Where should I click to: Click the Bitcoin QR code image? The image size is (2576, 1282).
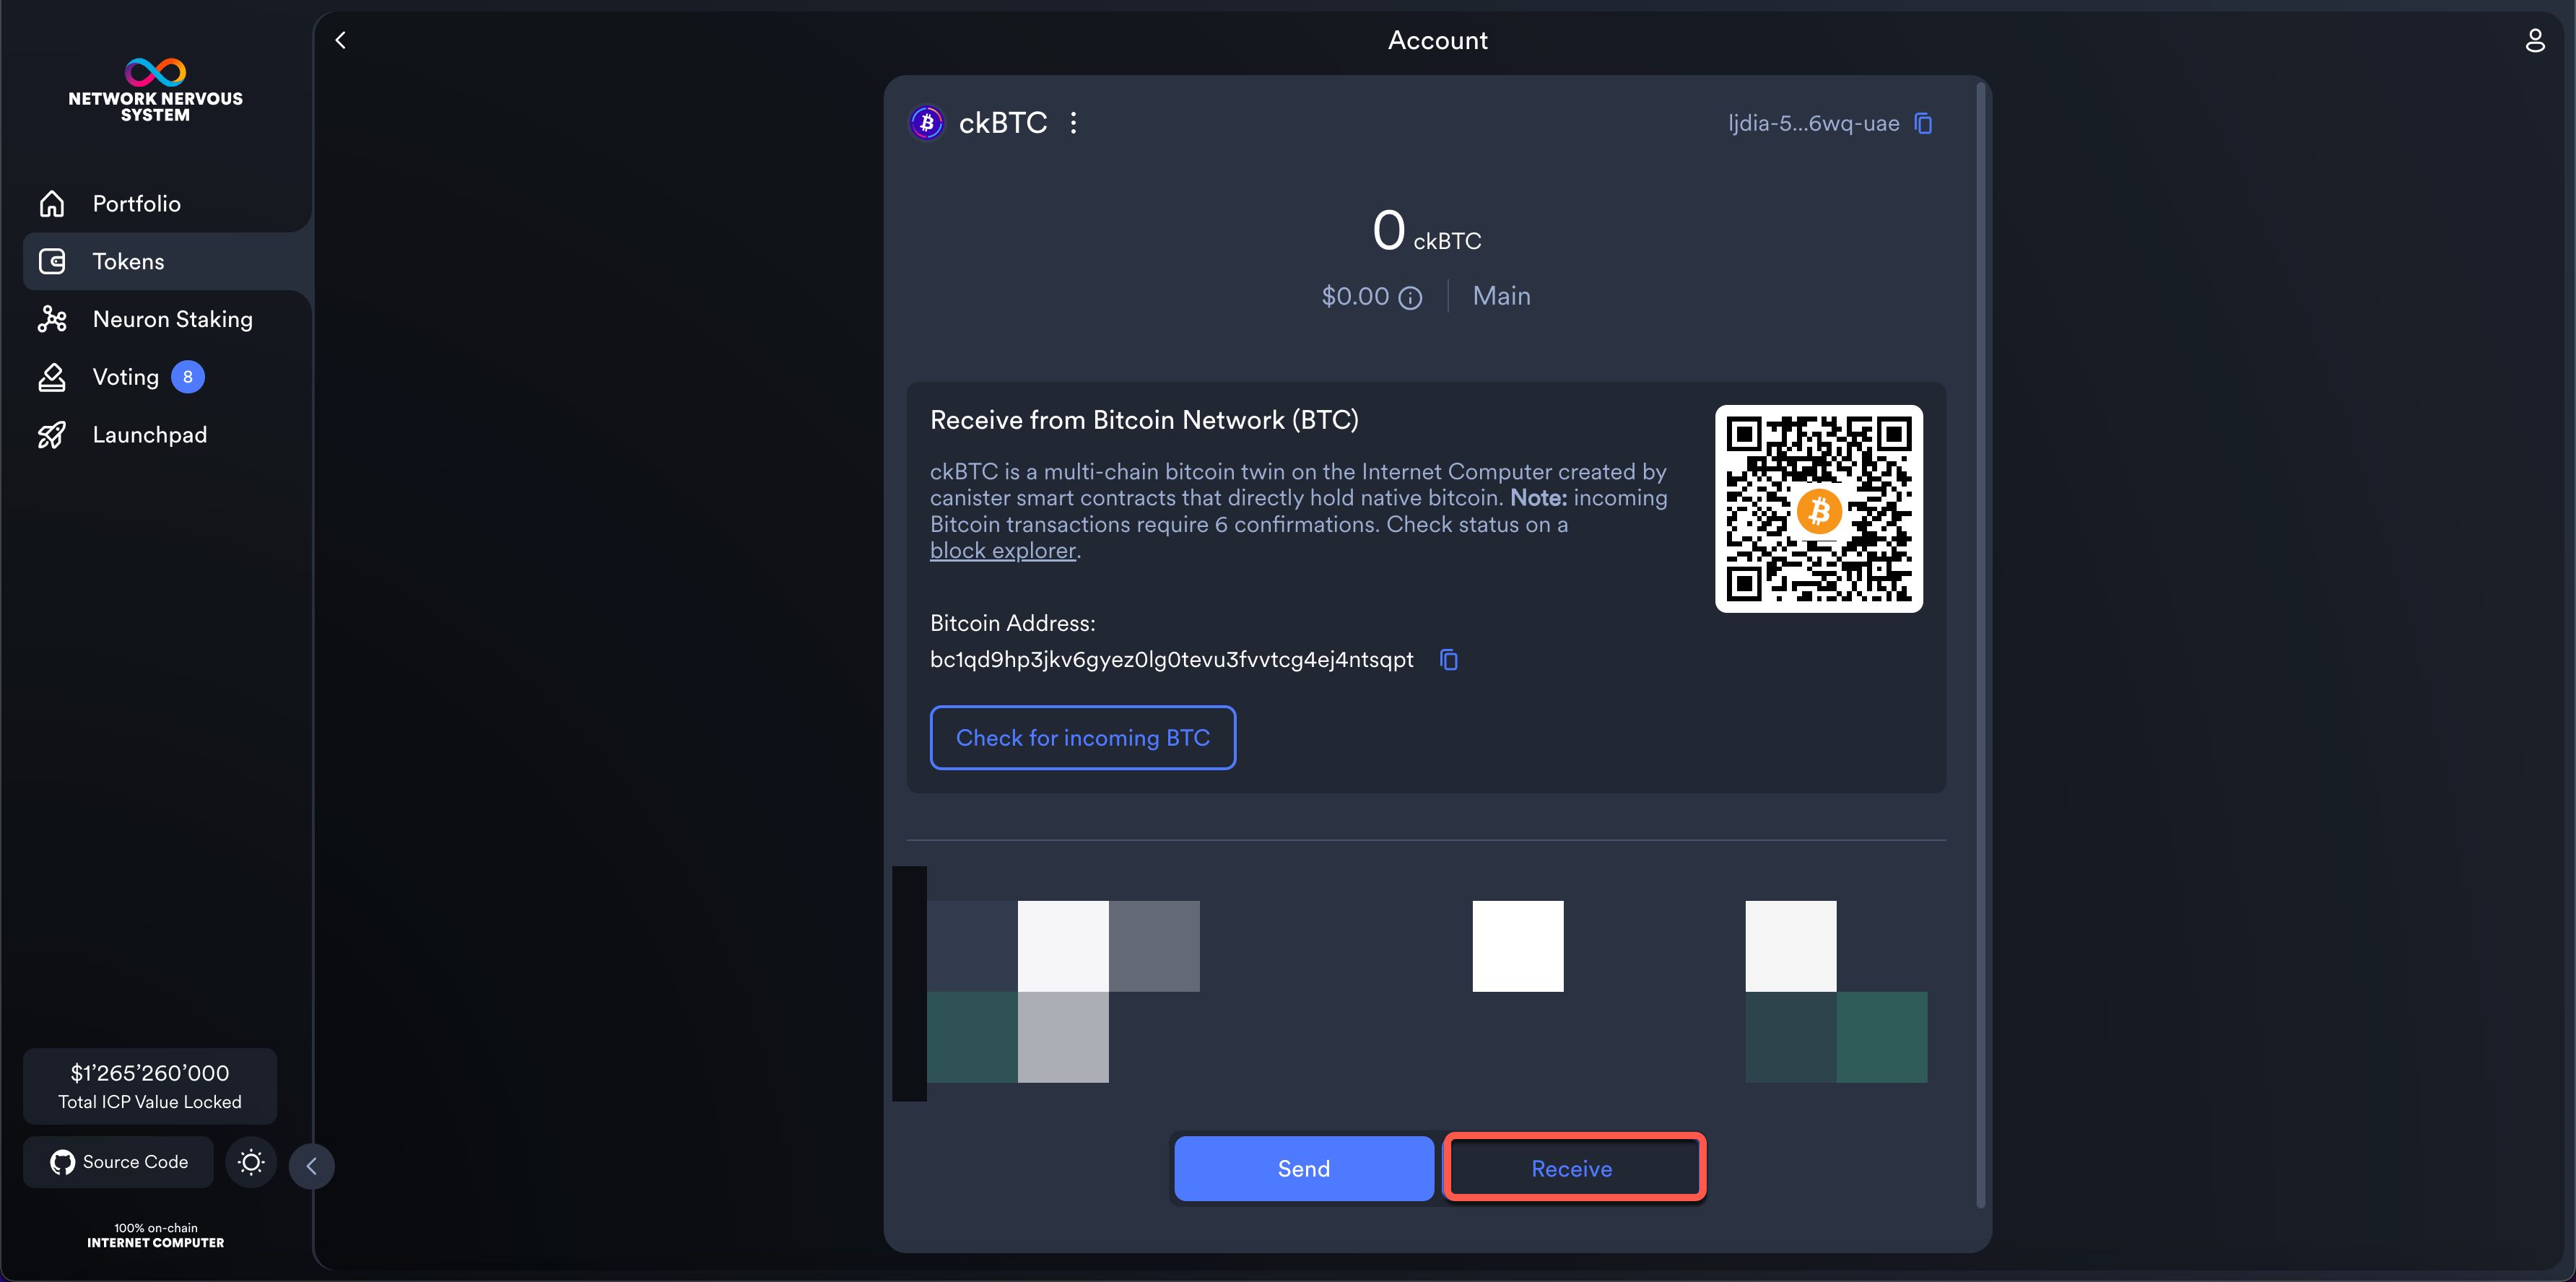click(x=1818, y=509)
